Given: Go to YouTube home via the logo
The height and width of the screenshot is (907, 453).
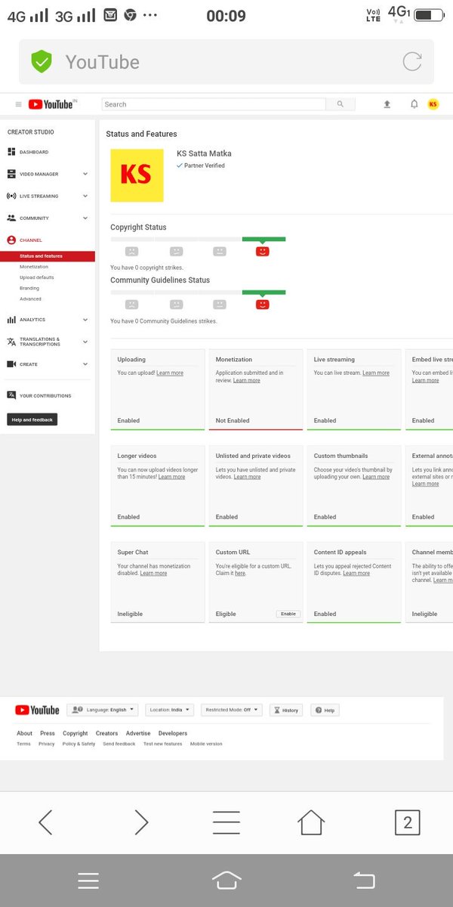Looking at the screenshot, I should point(52,104).
